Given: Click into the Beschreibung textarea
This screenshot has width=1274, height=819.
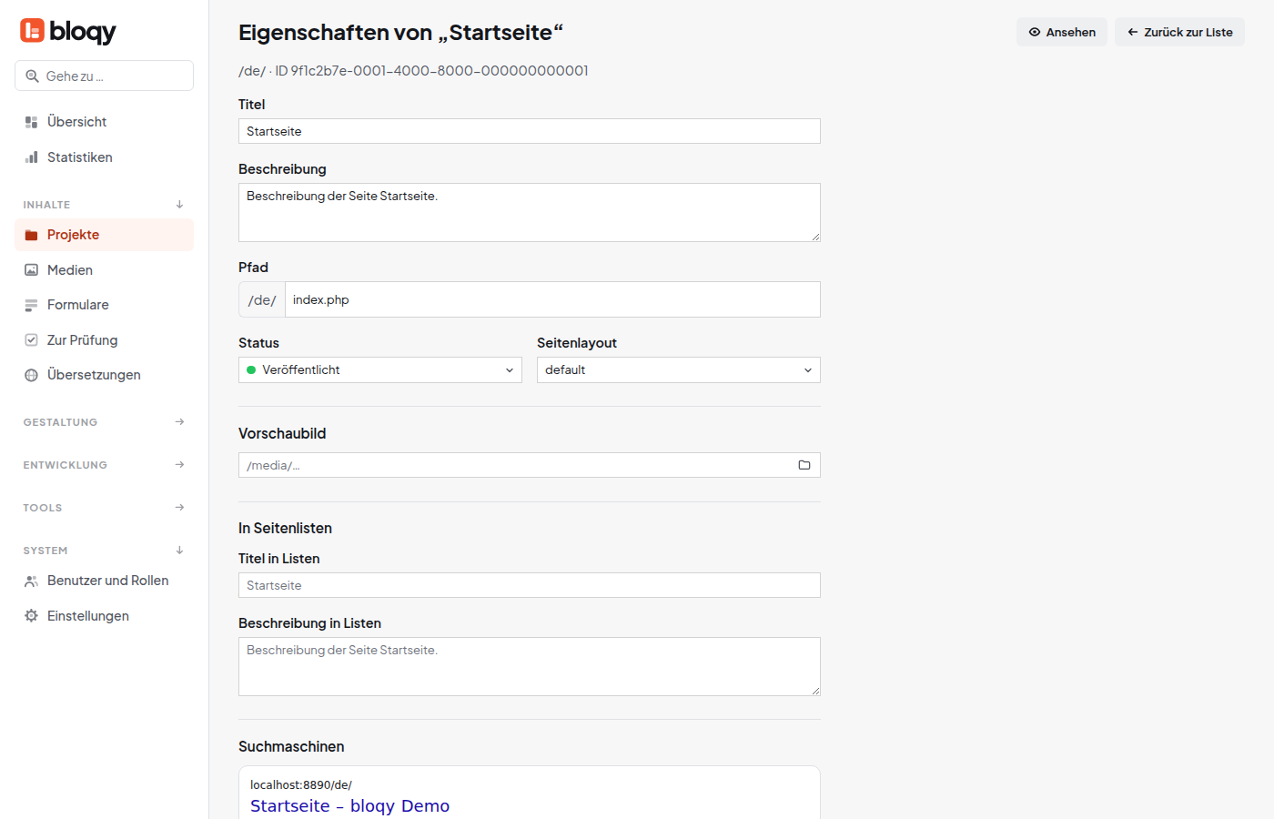Looking at the screenshot, I should (x=530, y=213).
